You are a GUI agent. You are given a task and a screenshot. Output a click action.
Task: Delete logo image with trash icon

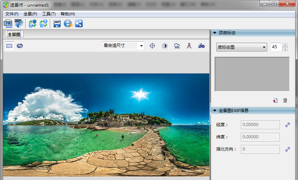285,101
